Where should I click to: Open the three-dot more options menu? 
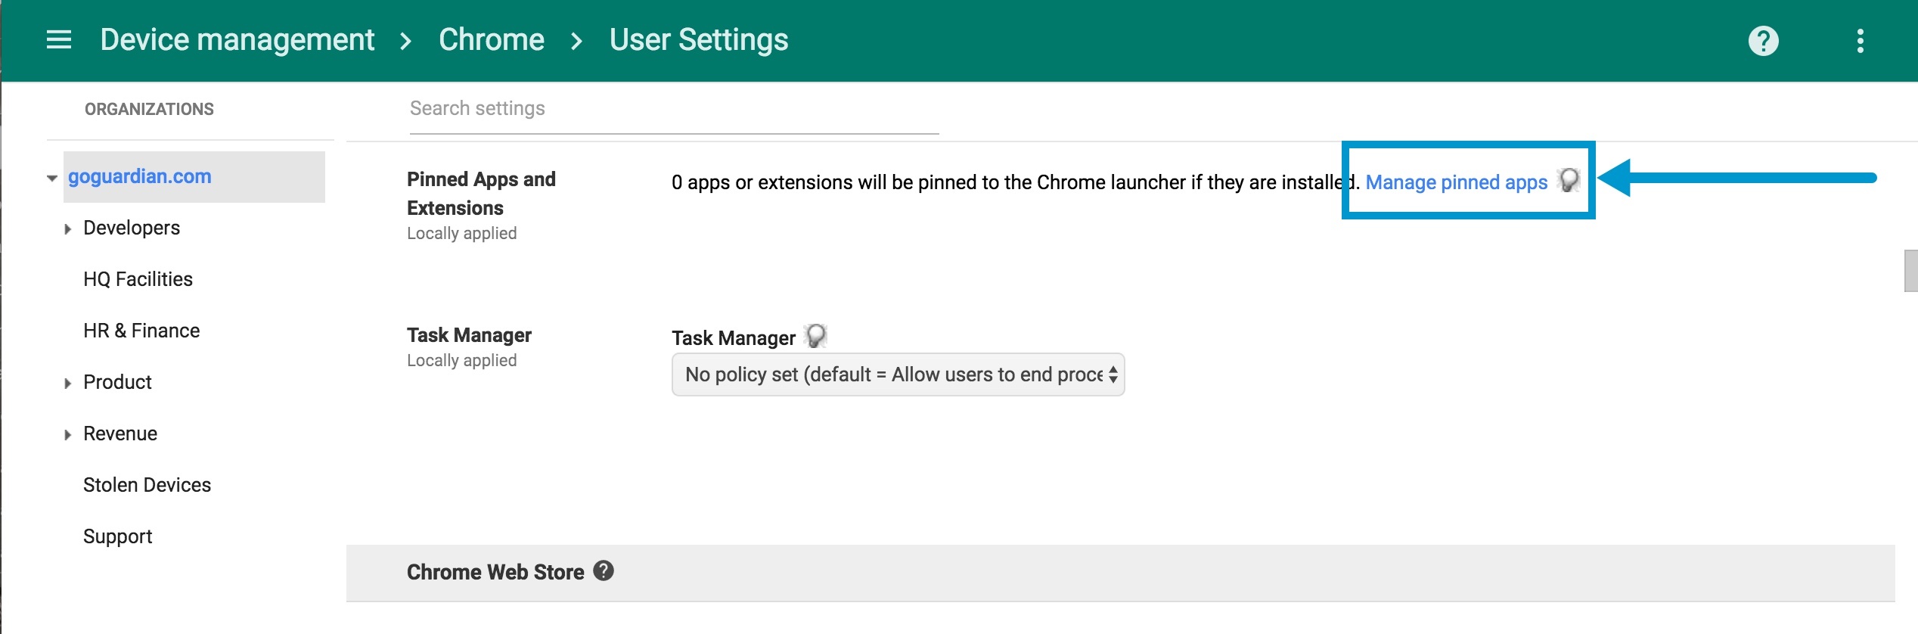(1861, 41)
